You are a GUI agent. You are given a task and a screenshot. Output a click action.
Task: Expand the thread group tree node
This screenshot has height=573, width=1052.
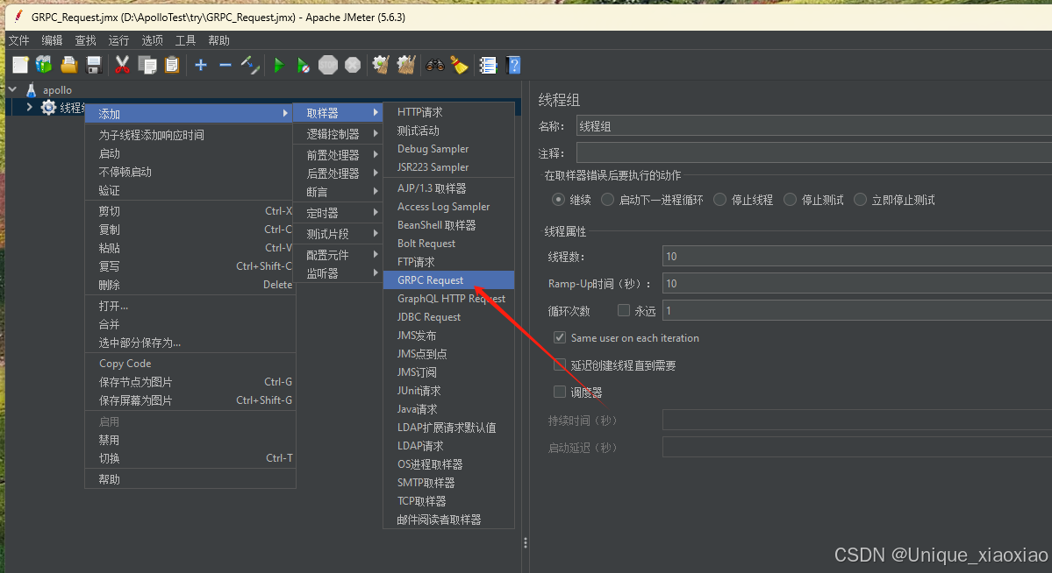point(30,107)
